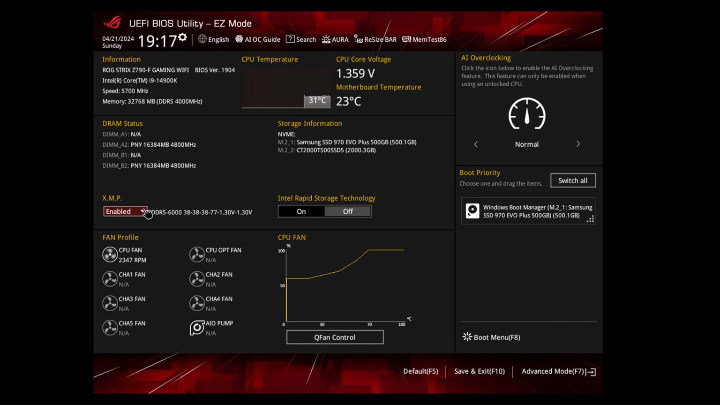Click Save & Exit(F10)
This screenshot has height=405, width=720.
(x=479, y=371)
